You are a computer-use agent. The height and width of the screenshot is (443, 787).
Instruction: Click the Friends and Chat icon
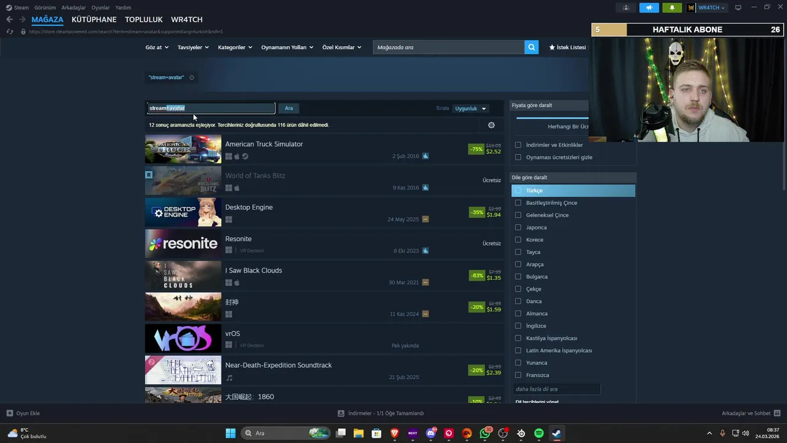[x=777, y=413]
